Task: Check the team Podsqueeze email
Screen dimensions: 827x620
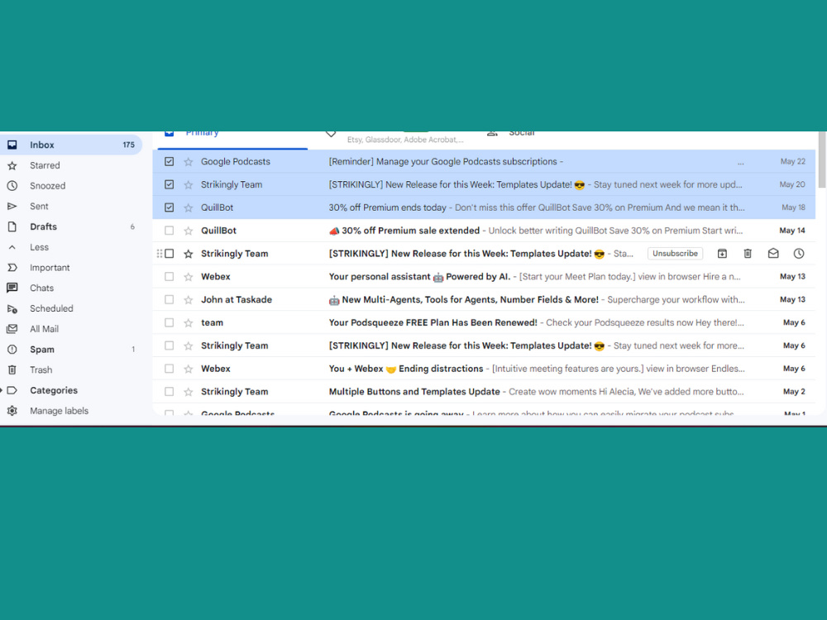Action: coord(169,322)
